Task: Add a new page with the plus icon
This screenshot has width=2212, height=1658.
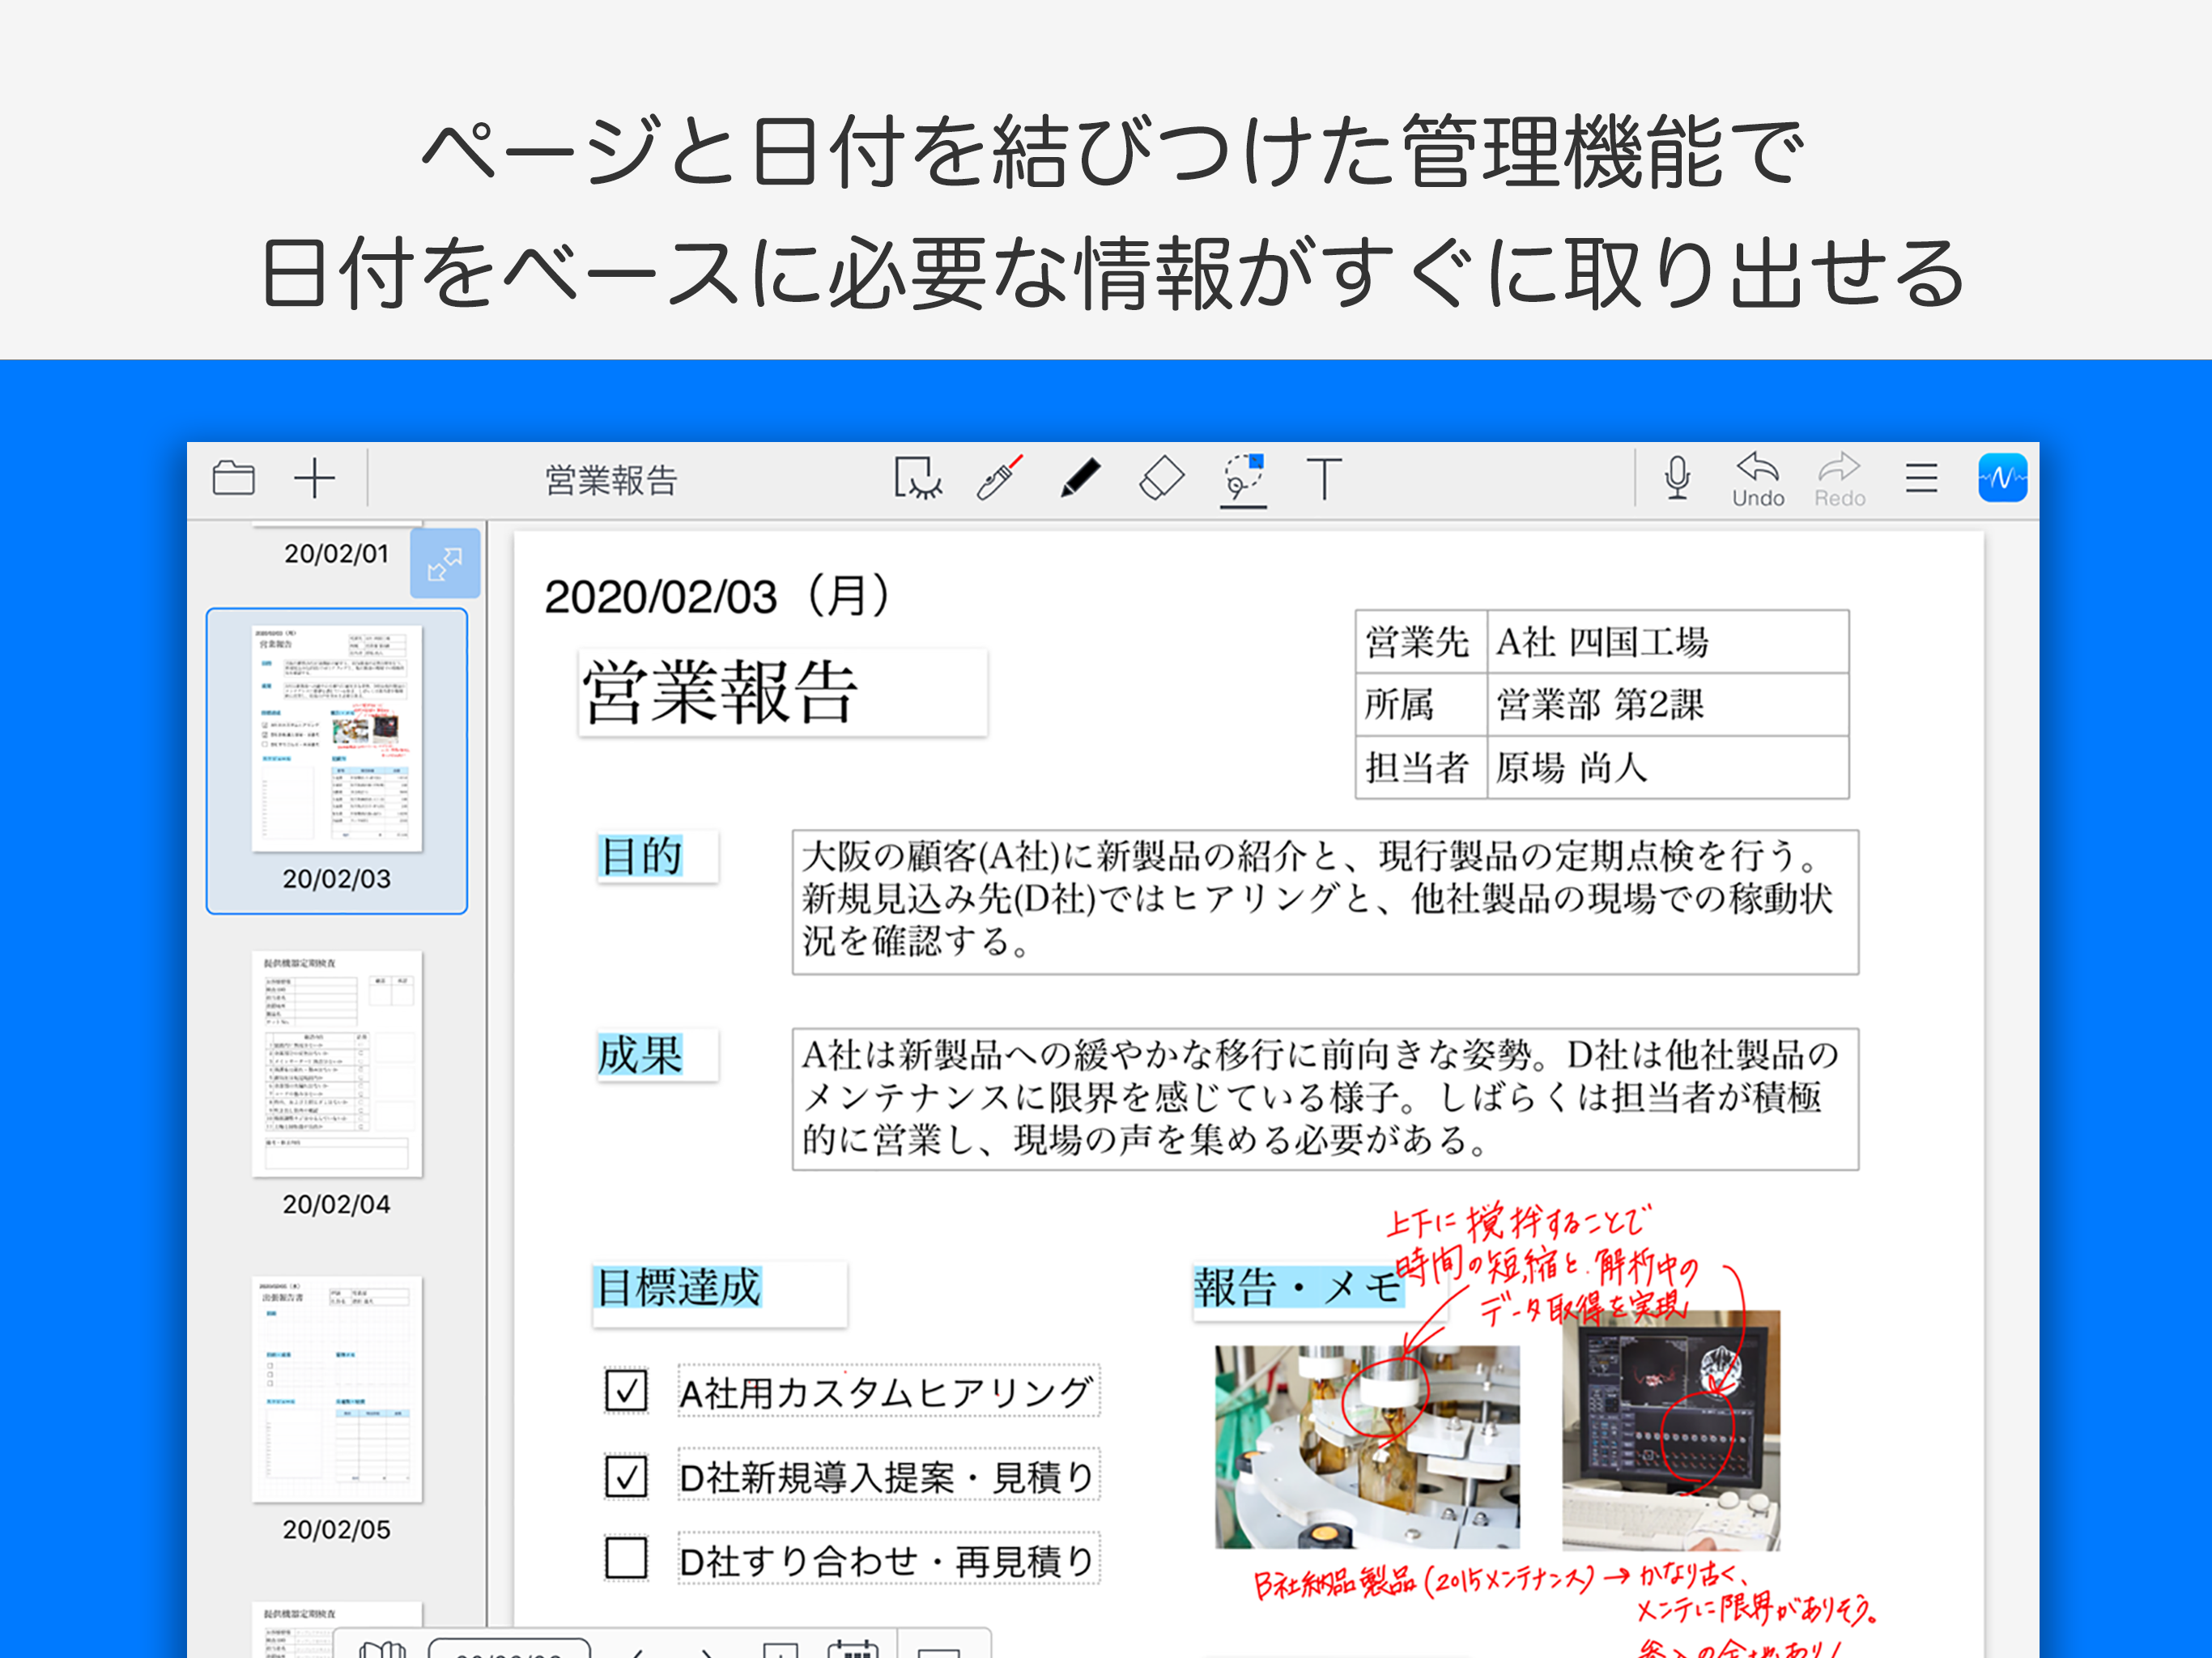Action: coord(314,478)
